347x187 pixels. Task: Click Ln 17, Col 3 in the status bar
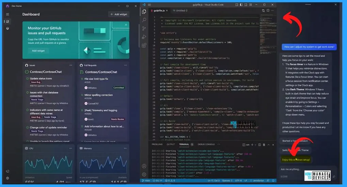(214, 181)
